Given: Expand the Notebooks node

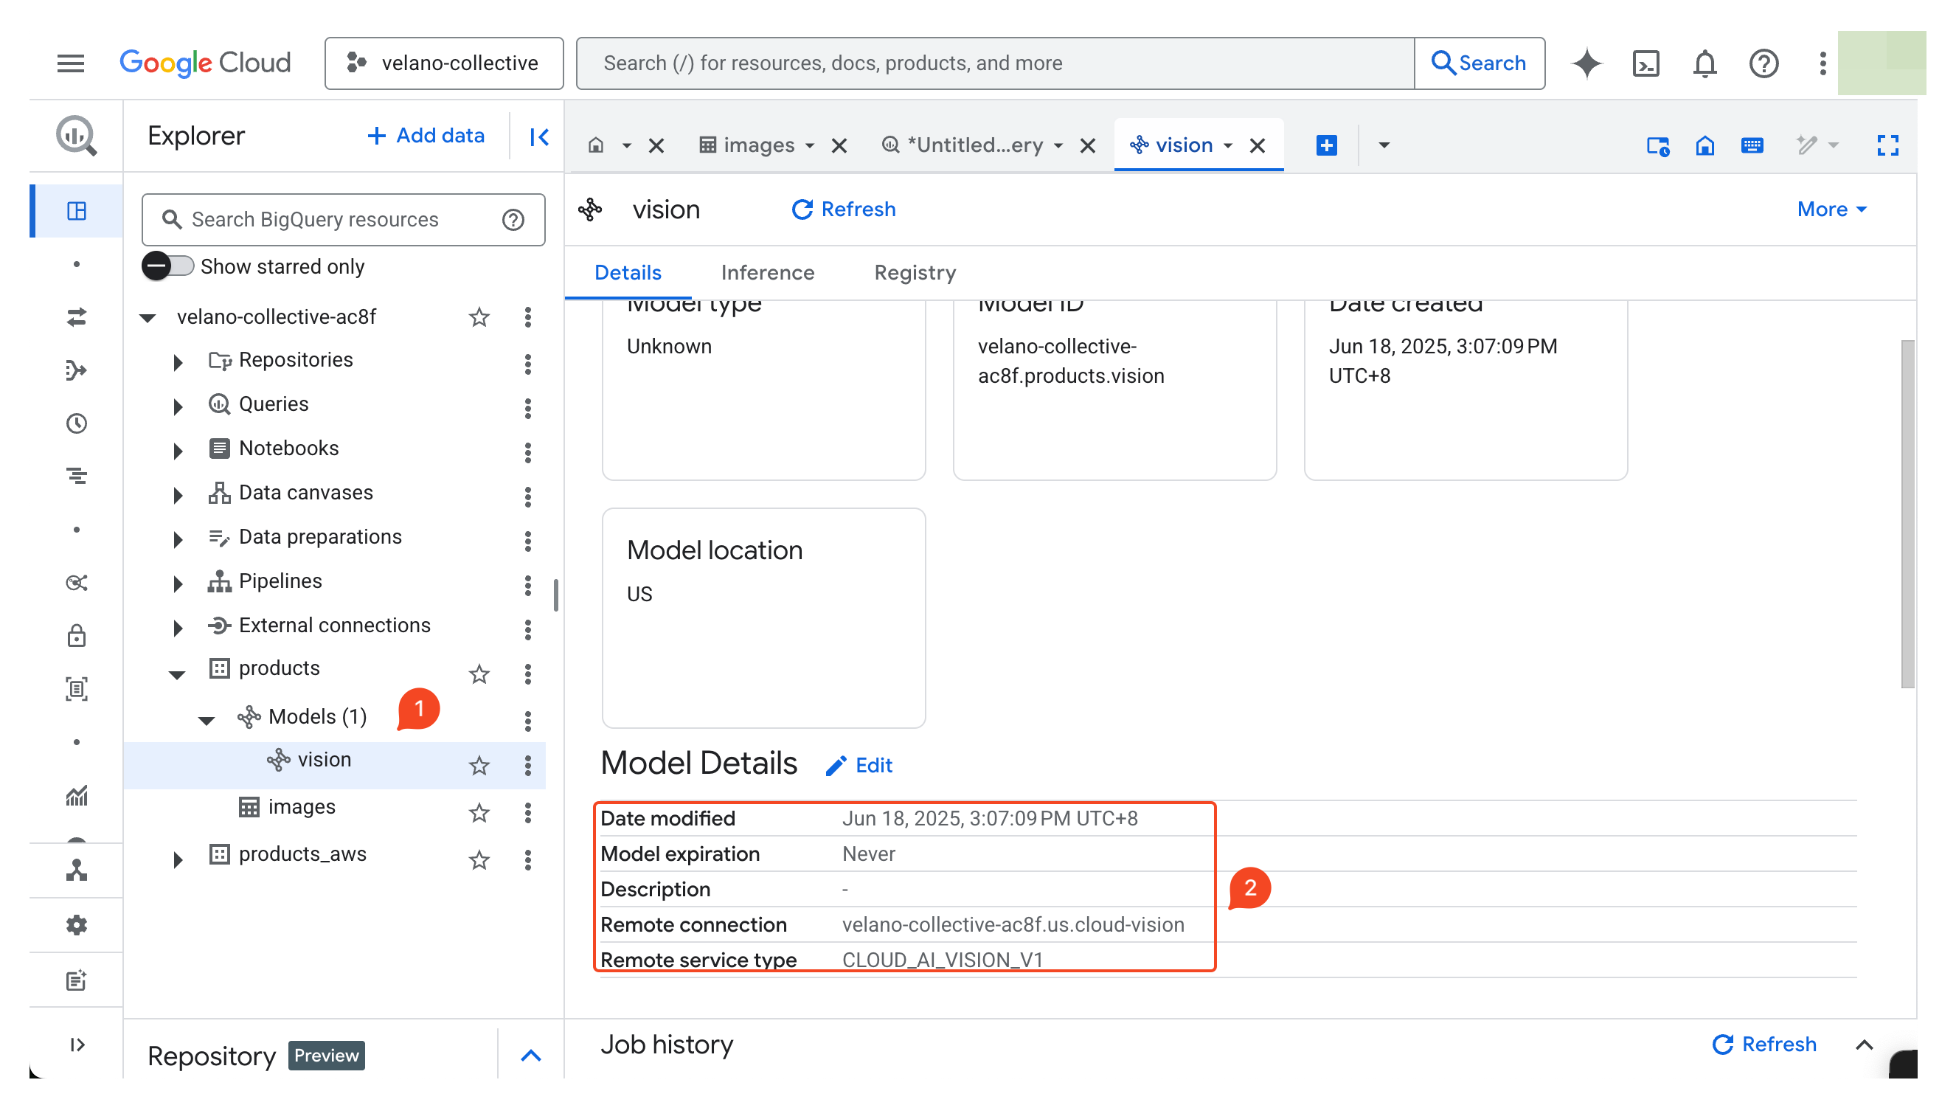Looking at the screenshot, I should pyautogui.click(x=177, y=451).
